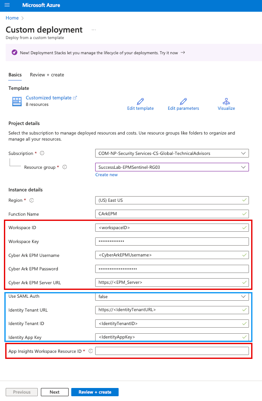Click the Review + create button
The image size is (262, 401).
[x=95, y=391]
